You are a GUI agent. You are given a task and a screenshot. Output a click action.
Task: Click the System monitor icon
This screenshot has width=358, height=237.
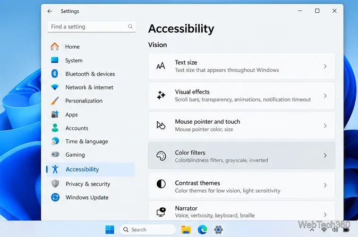pos(55,60)
